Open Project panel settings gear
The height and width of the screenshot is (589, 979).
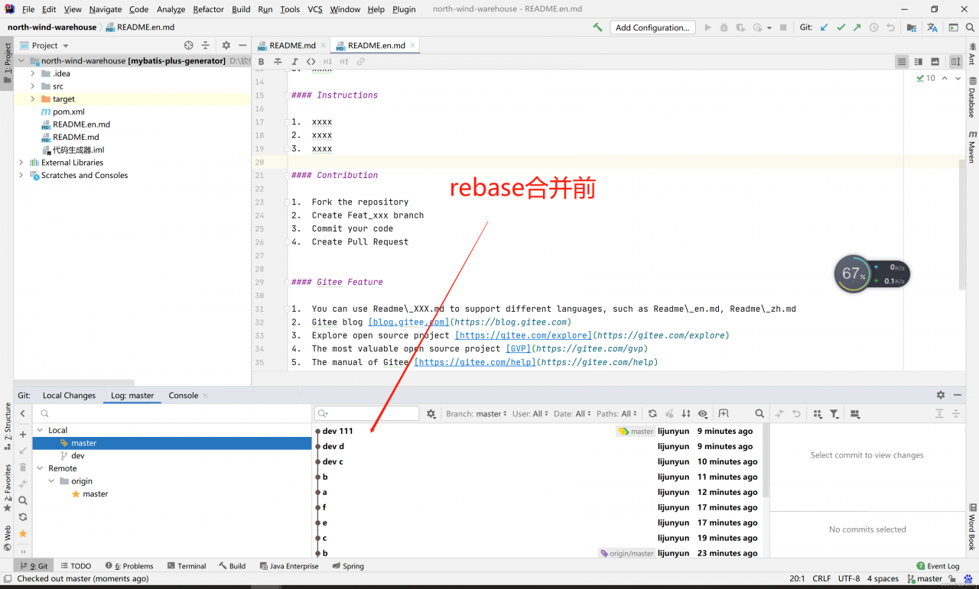(x=226, y=45)
